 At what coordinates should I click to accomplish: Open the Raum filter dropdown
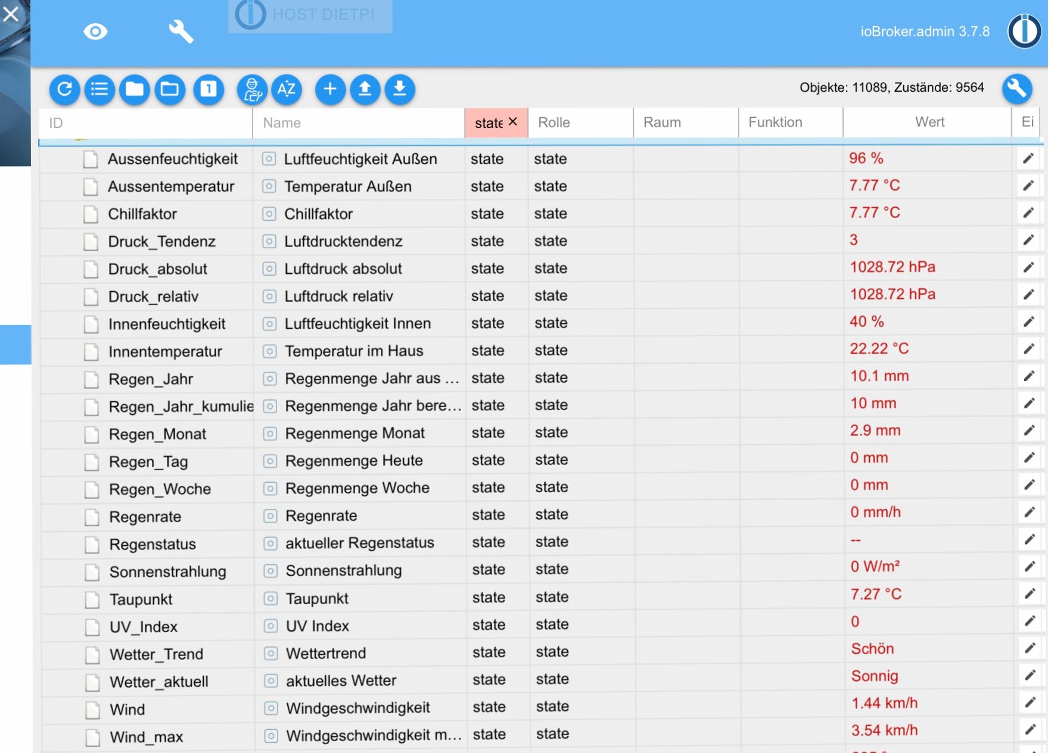coord(686,123)
